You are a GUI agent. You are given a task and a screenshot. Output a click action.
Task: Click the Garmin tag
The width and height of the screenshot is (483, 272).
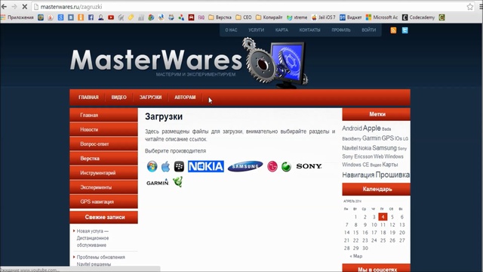(371, 138)
